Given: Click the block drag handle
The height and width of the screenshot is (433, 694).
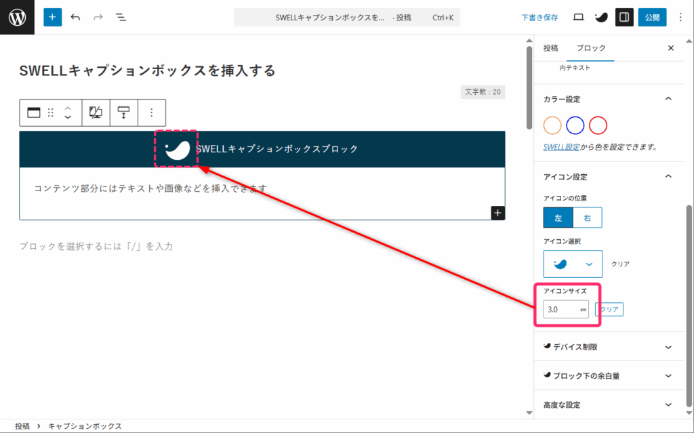Looking at the screenshot, I should 50,112.
